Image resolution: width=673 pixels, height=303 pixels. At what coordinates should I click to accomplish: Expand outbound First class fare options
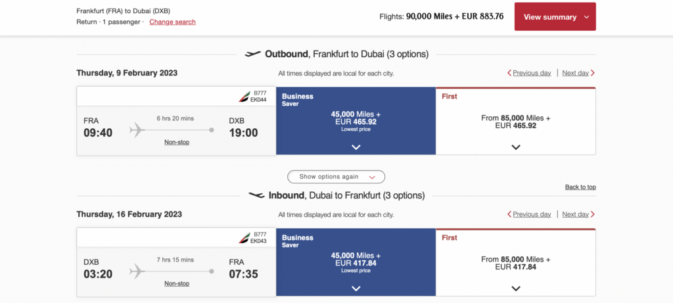pos(516,147)
